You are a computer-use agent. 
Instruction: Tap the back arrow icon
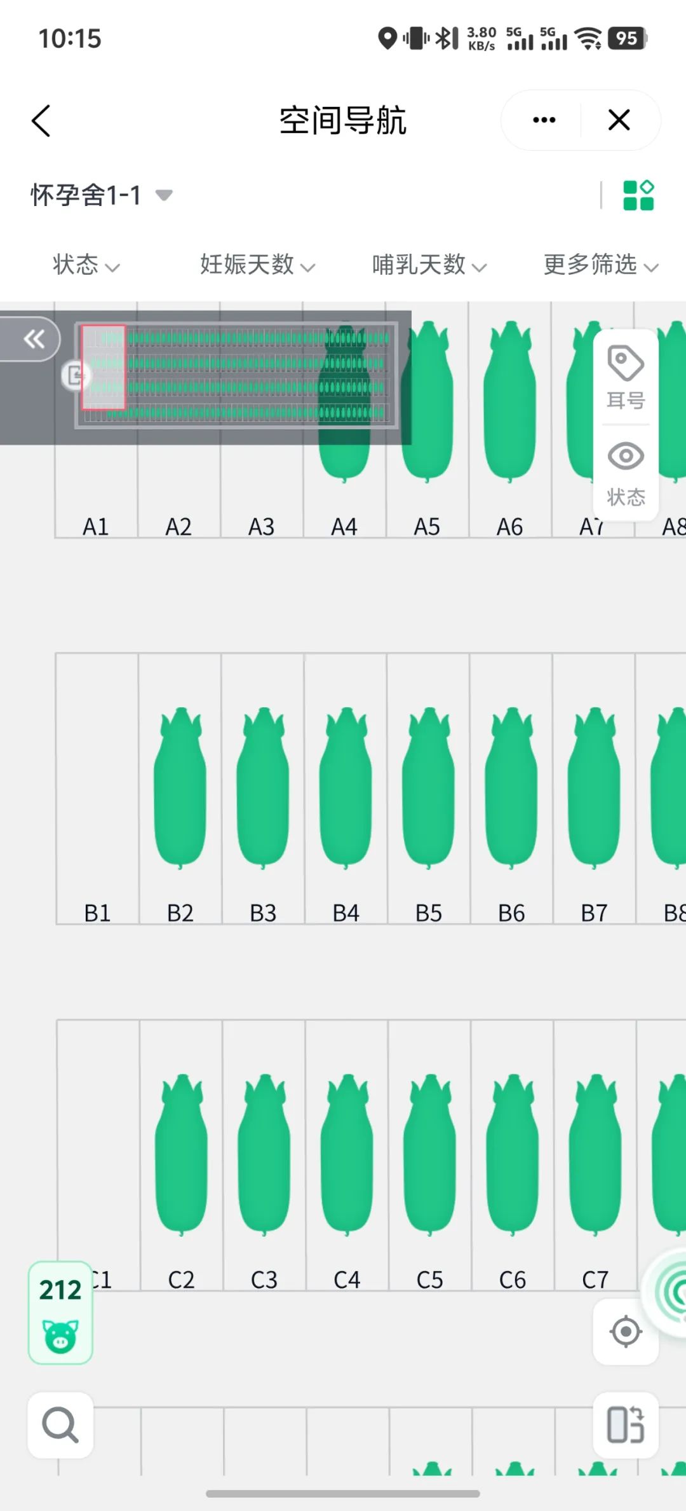click(42, 120)
